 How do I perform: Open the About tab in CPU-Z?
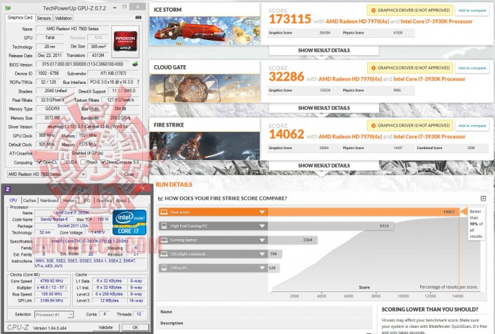click(121, 201)
